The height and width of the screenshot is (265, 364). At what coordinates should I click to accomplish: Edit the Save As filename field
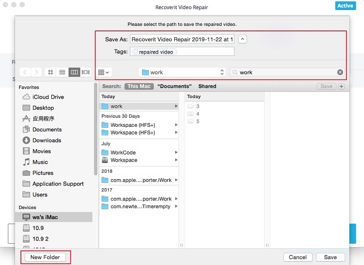(x=182, y=39)
